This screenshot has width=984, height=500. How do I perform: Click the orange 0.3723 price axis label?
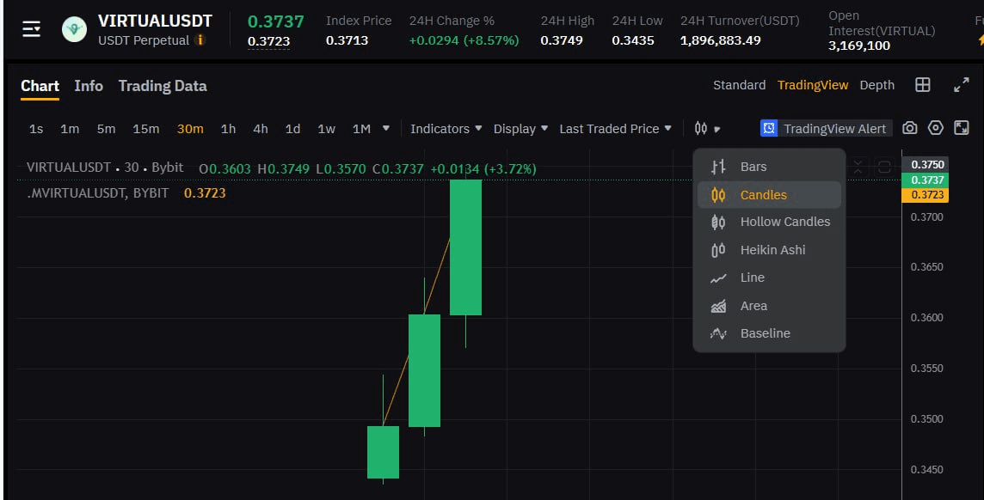point(925,195)
